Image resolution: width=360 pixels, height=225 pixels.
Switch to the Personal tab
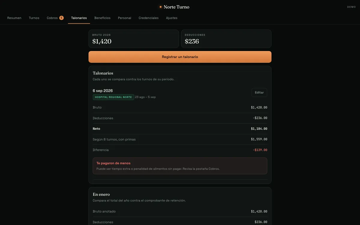point(124,18)
